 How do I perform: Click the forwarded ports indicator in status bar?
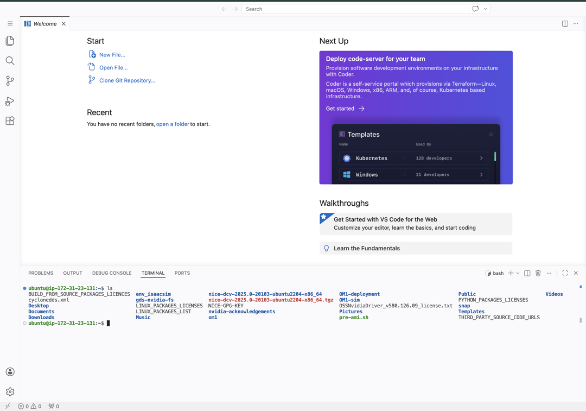(54, 406)
